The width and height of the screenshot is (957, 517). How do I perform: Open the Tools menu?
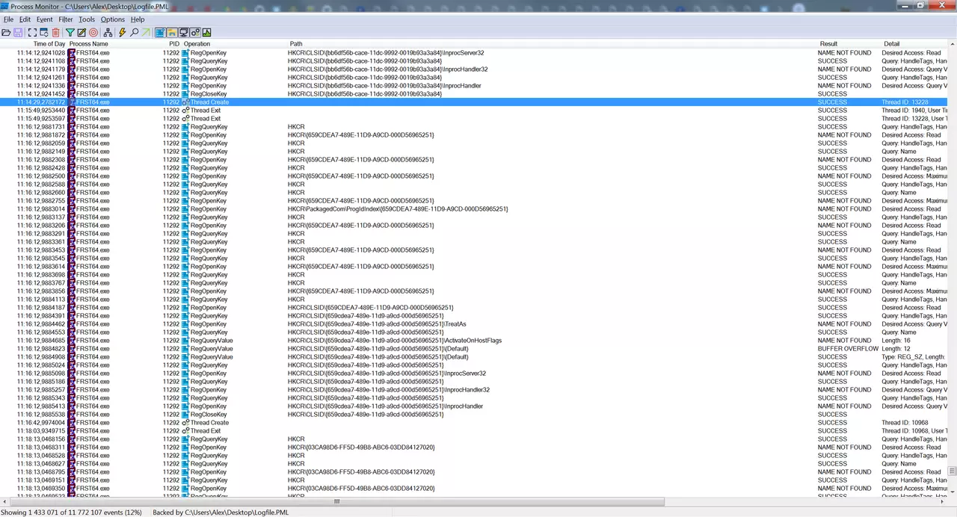[87, 19]
